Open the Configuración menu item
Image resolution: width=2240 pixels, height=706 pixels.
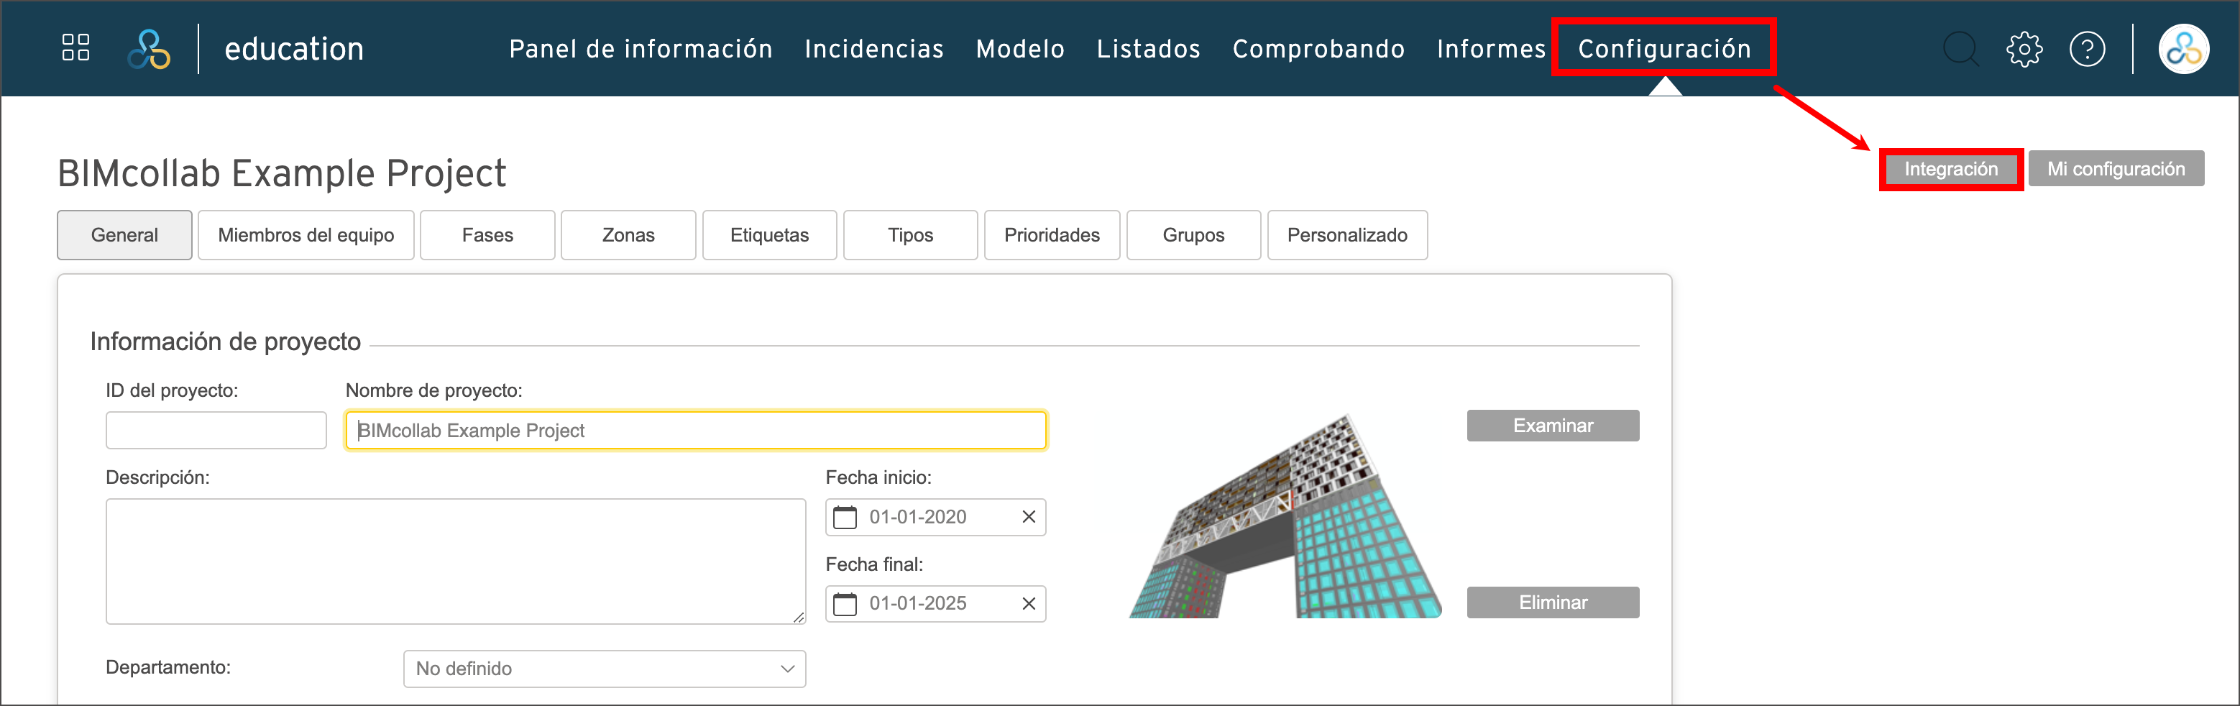click(x=1664, y=49)
